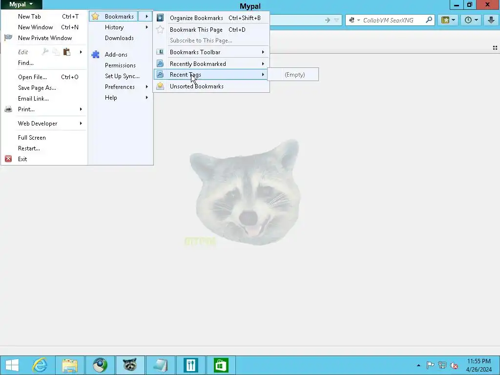Expand the Print submenu arrow
The width and height of the screenshot is (500, 375).
(x=81, y=109)
